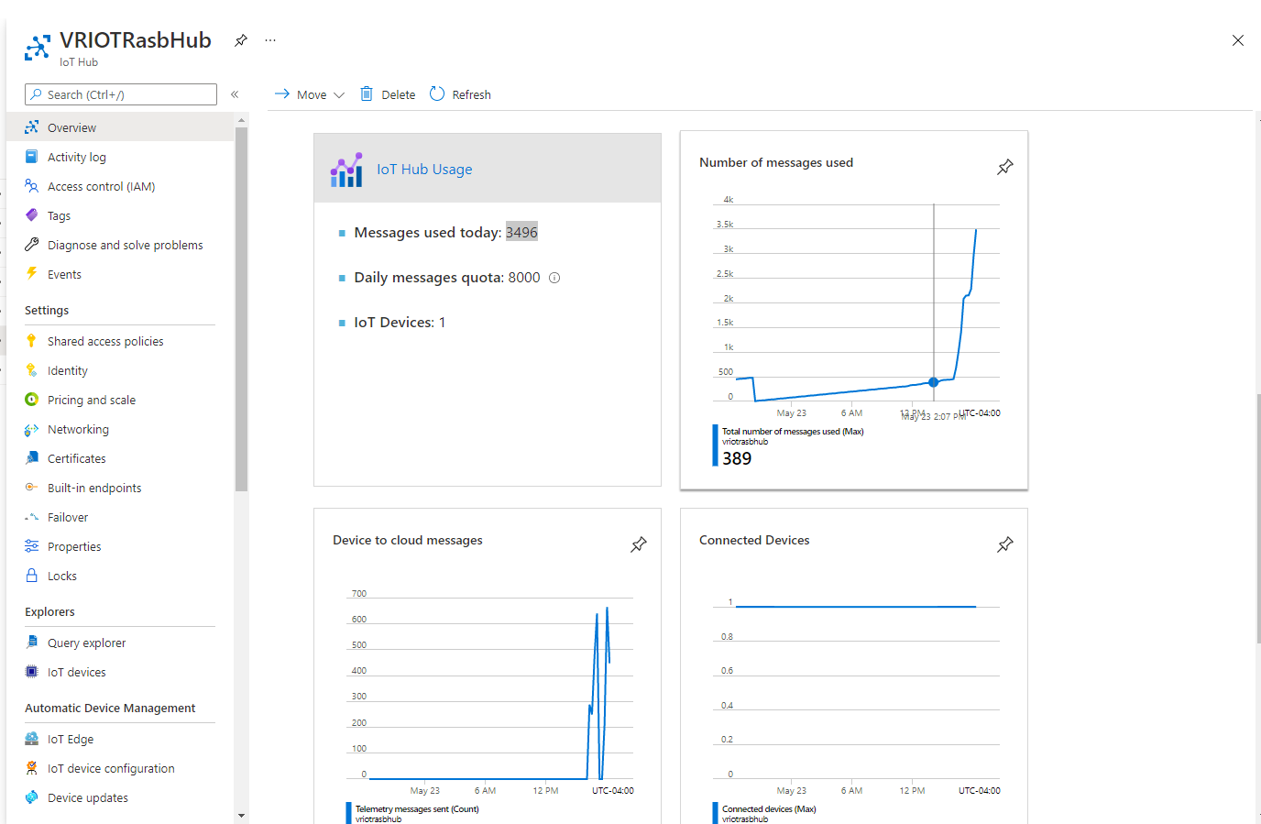The height and width of the screenshot is (824, 1261).
Task: Pin the Number of messages used chart
Action: 1005,167
